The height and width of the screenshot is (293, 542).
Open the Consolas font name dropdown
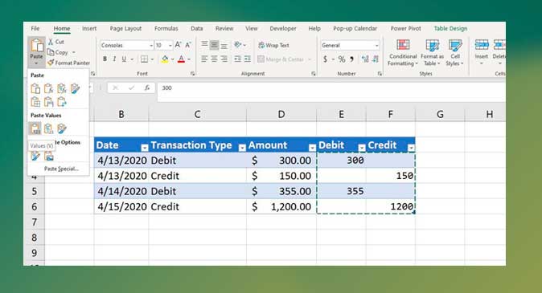(151, 45)
